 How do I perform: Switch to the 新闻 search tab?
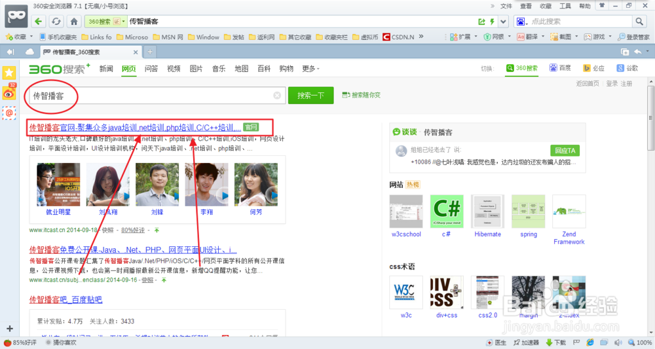pos(106,69)
